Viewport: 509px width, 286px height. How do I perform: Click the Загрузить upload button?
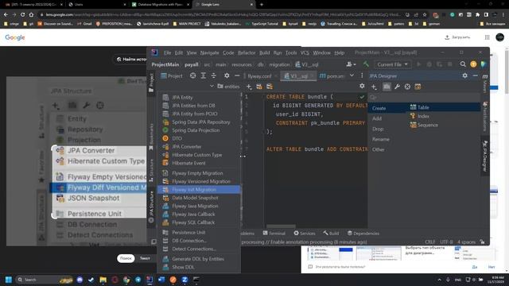pyautogui.click(x=457, y=37)
